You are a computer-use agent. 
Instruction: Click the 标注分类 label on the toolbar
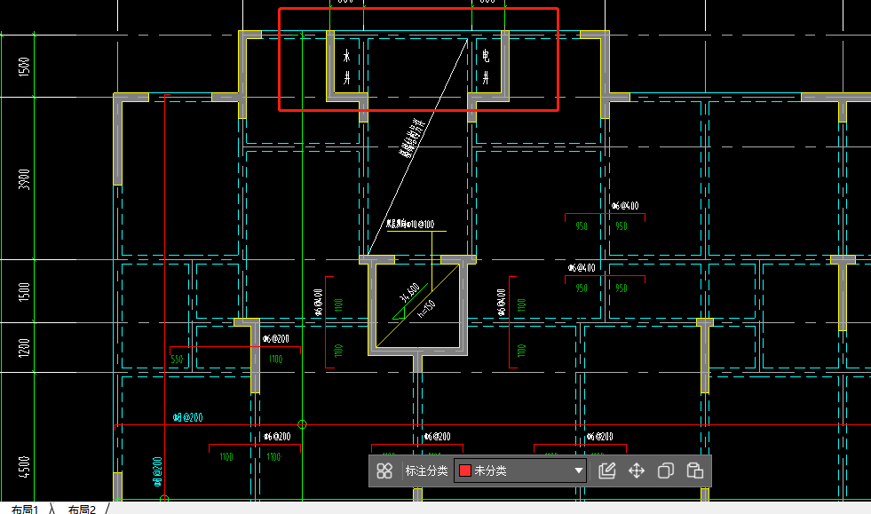click(x=426, y=471)
